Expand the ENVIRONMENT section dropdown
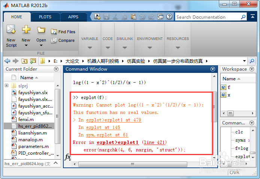 point(150,48)
